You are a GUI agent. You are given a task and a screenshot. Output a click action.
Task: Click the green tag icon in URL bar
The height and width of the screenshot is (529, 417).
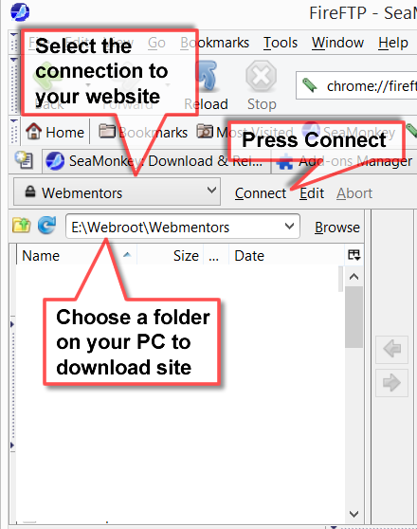click(309, 85)
